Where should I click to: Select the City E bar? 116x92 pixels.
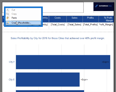[48, 79]
